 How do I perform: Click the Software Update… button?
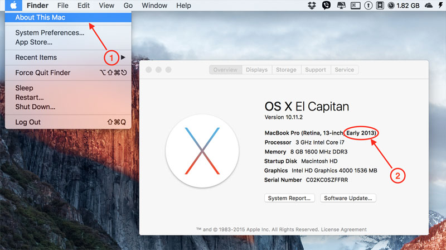(348, 198)
